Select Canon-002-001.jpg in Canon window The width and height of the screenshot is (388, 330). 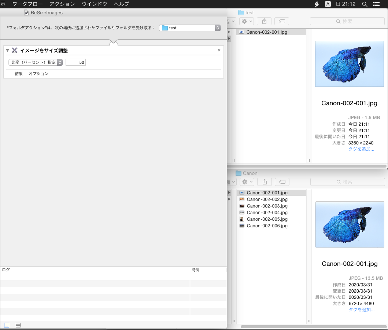click(x=271, y=192)
